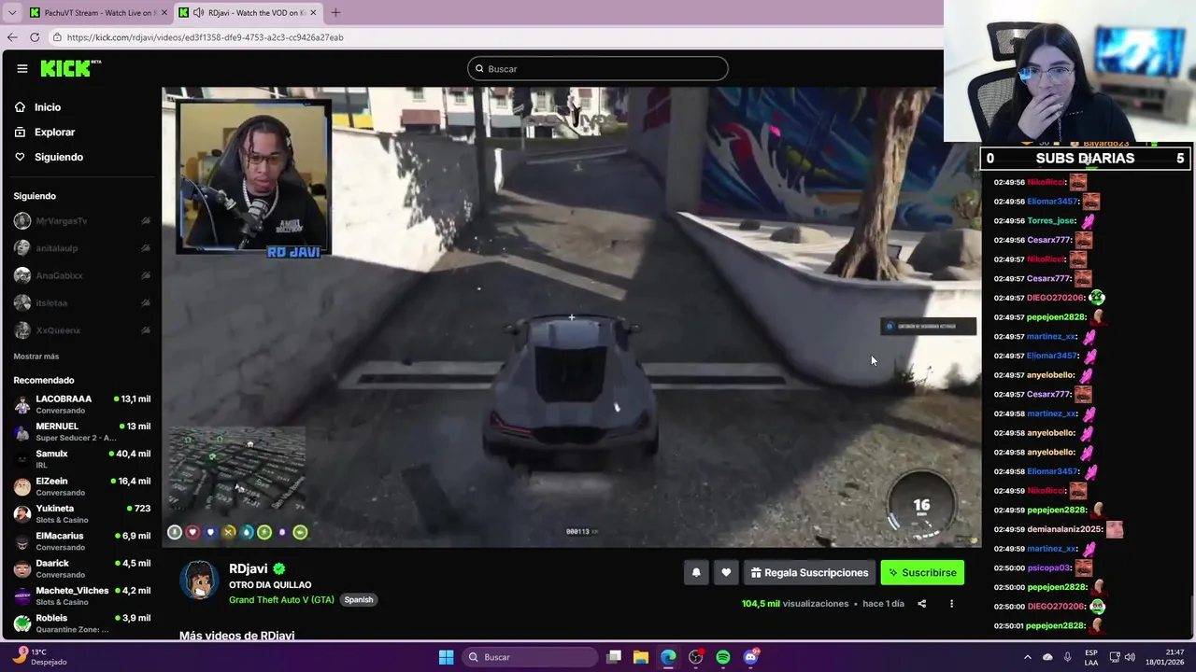Expand Mostrar más under Siguiendo
The height and width of the screenshot is (672, 1196).
[36, 357]
